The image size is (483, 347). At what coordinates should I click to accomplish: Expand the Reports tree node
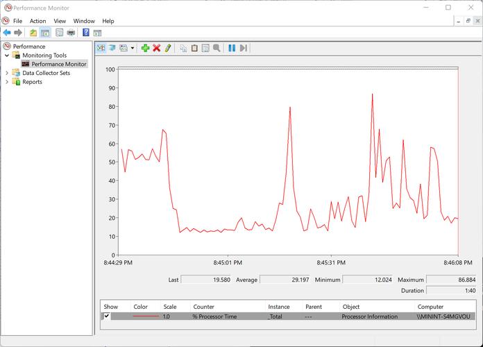click(x=8, y=82)
